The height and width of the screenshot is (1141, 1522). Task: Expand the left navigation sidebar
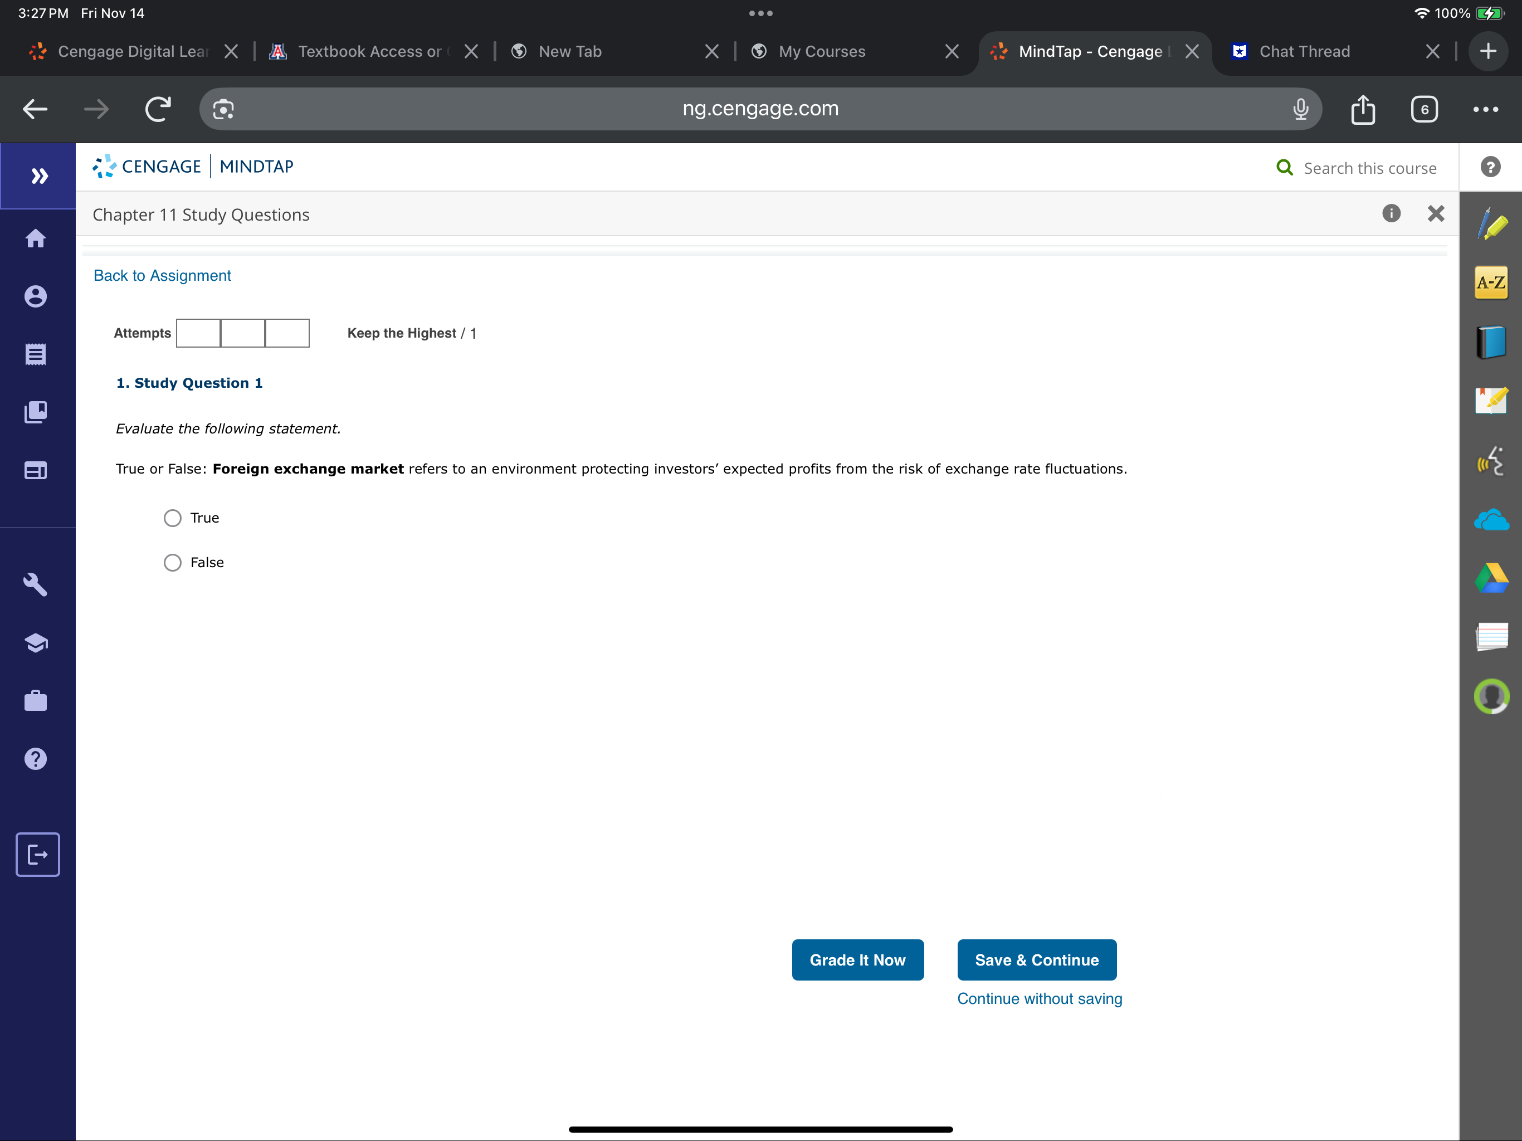(39, 176)
